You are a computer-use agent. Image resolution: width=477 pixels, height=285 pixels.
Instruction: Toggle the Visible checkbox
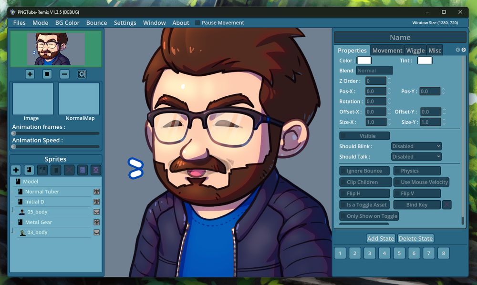(364, 136)
